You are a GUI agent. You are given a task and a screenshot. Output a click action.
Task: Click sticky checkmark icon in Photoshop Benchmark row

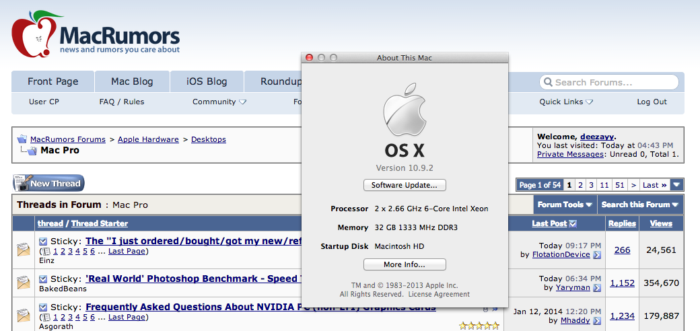coord(43,279)
